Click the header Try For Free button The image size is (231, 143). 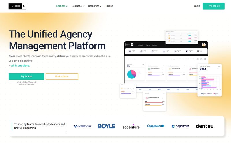(213, 6)
